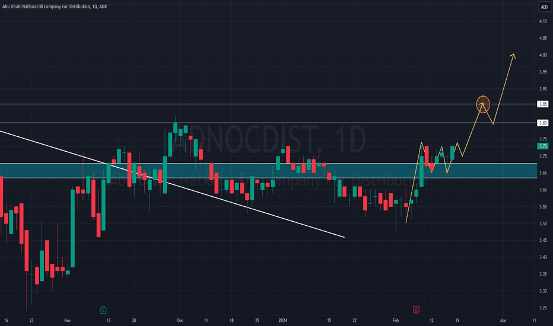Click the 23 date axis label

[x=31, y=320]
